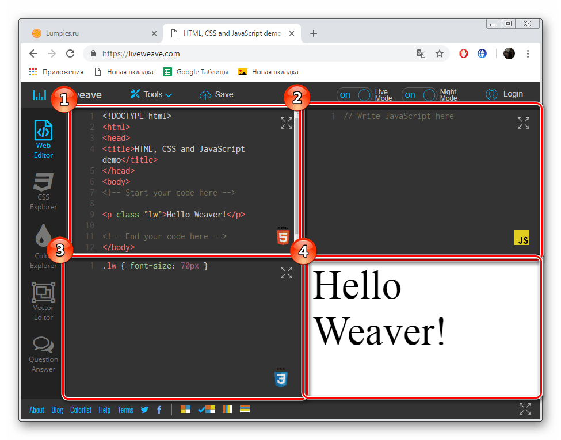Select the first panel layout icon in the footer
This screenshot has height=440, width=561.
(x=185, y=410)
